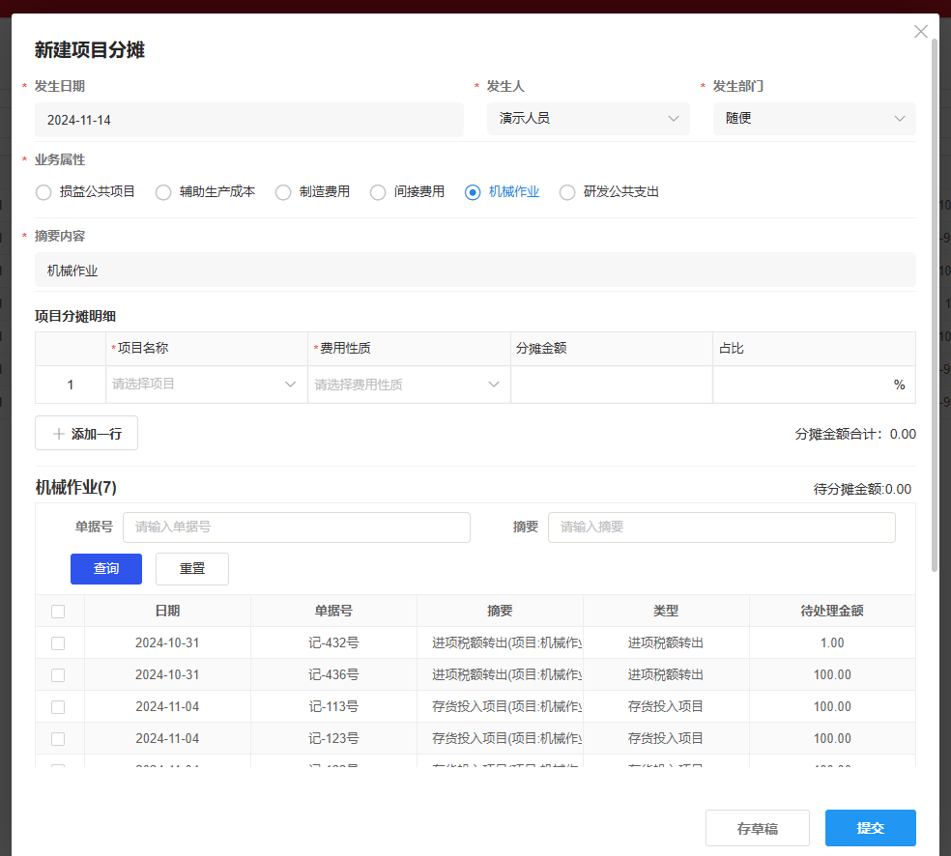Tick the checkbox for 记-432号 row
Viewport: 951px width, 856px height.
pos(58,642)
